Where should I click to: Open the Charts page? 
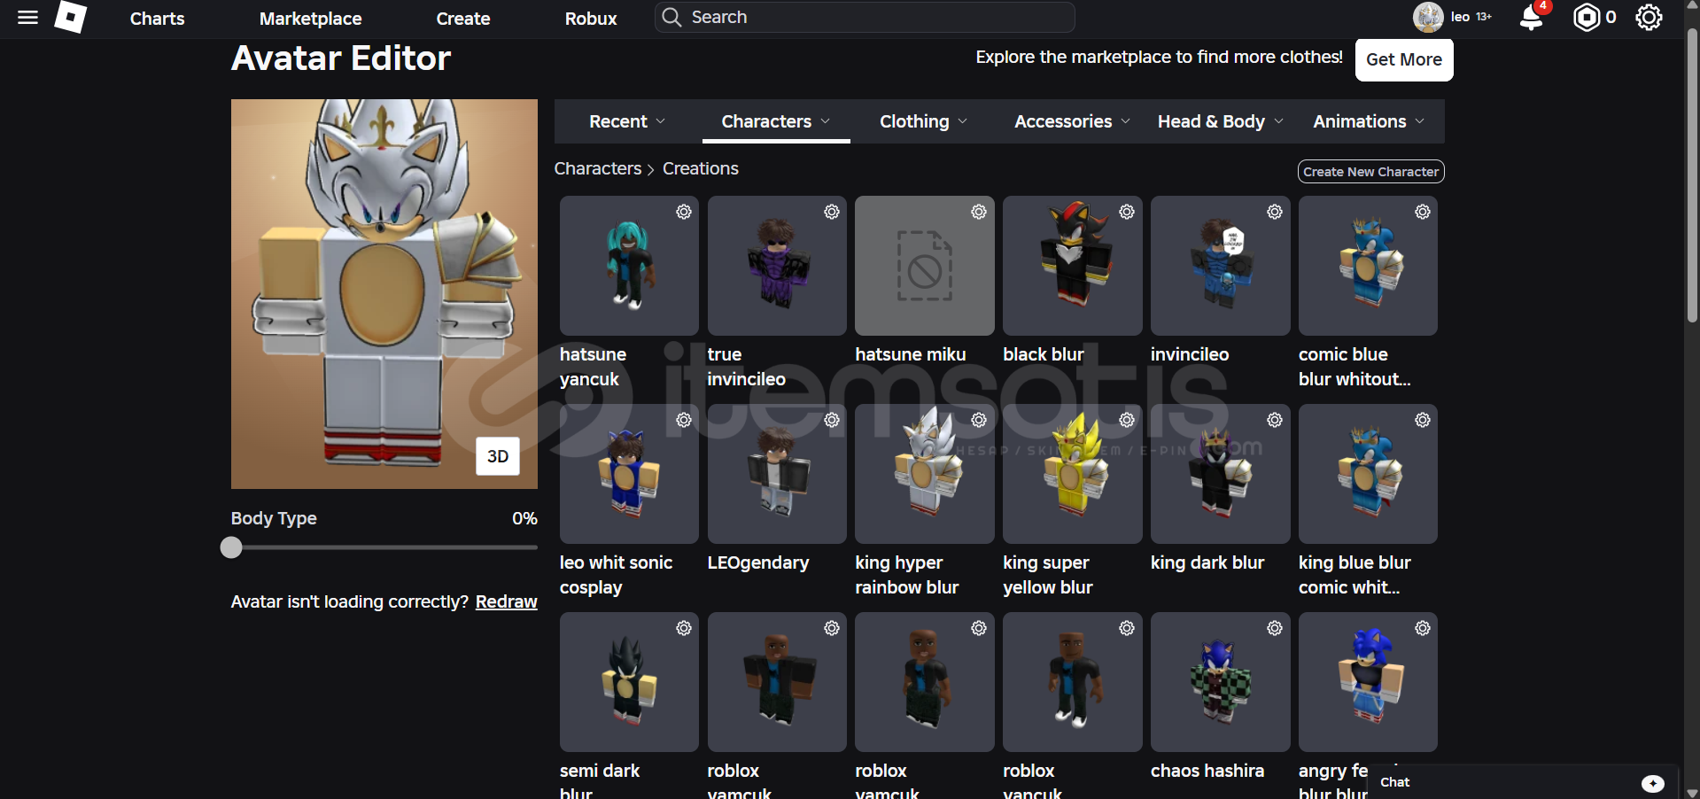click(157, 19)
